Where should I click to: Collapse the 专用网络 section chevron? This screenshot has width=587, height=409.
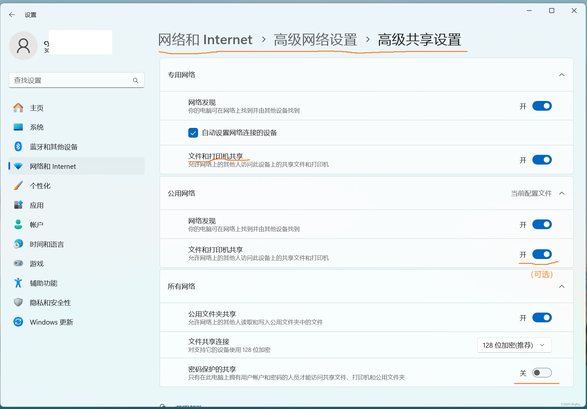pyautogui.click(x=562, y=75)
